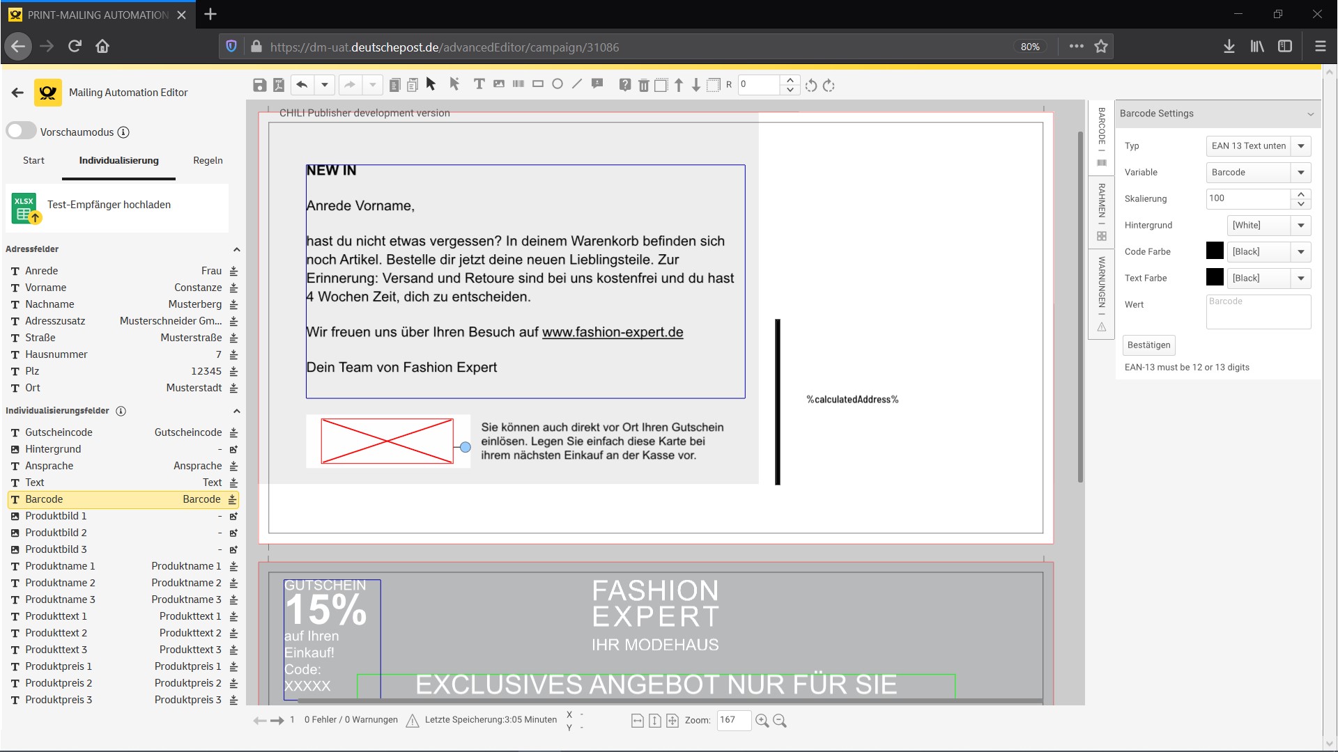The height and width of the screenshot is (752, 1338).
Task: Export as PDF from toolbar
Action: click(279, 85)
